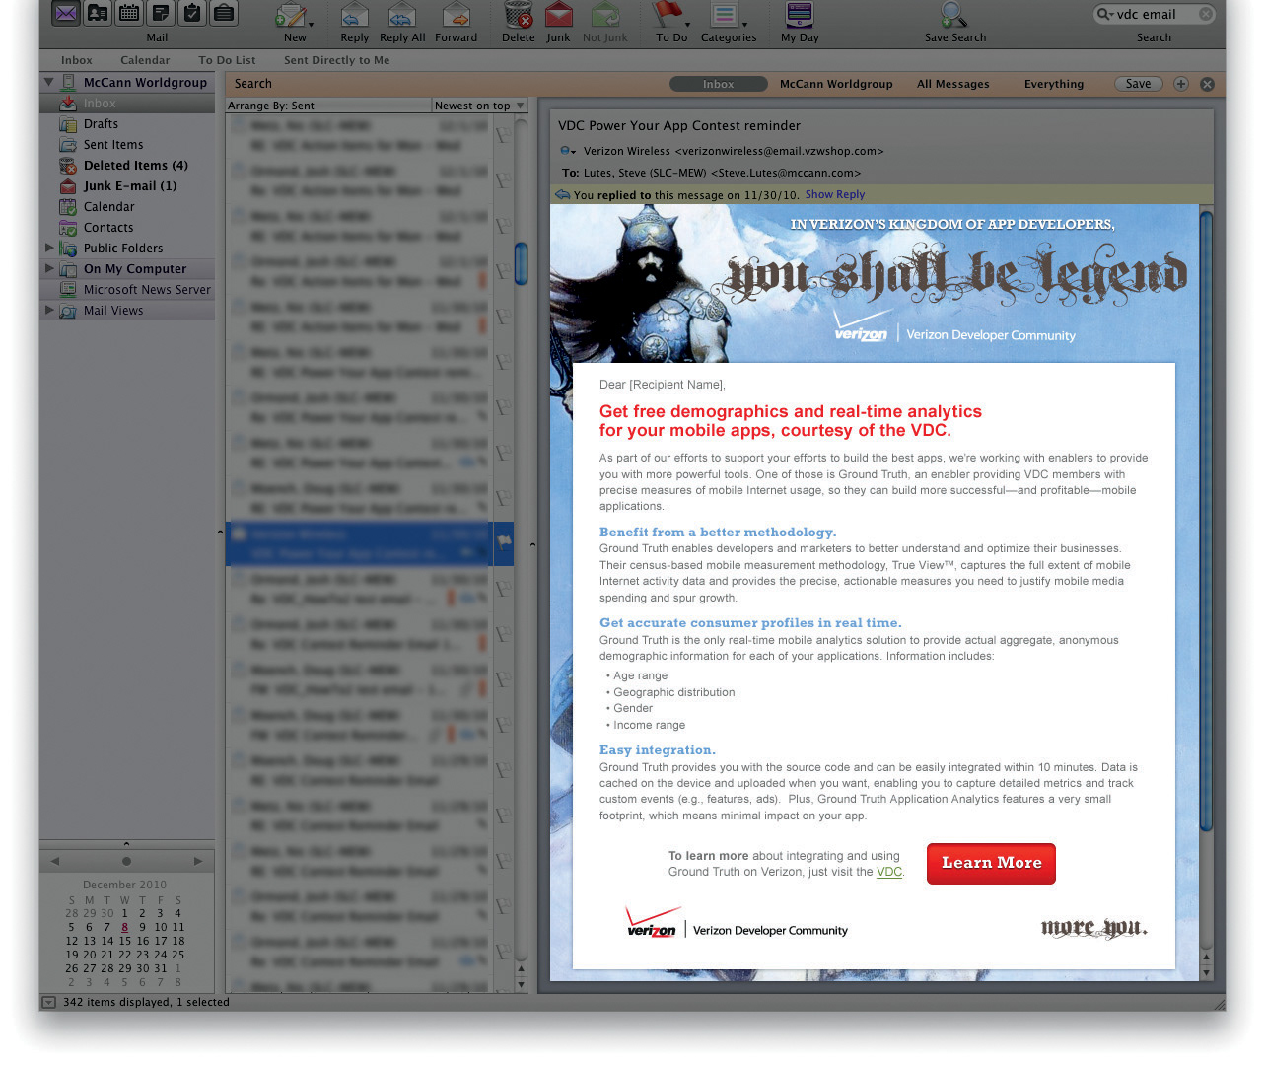This screenshot has width=1265, height=1065.
Task: Set search scope to Everything
Action: [1053, 84]
